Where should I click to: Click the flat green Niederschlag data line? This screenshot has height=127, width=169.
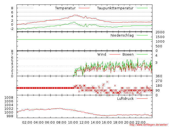(x=84, y=39)
